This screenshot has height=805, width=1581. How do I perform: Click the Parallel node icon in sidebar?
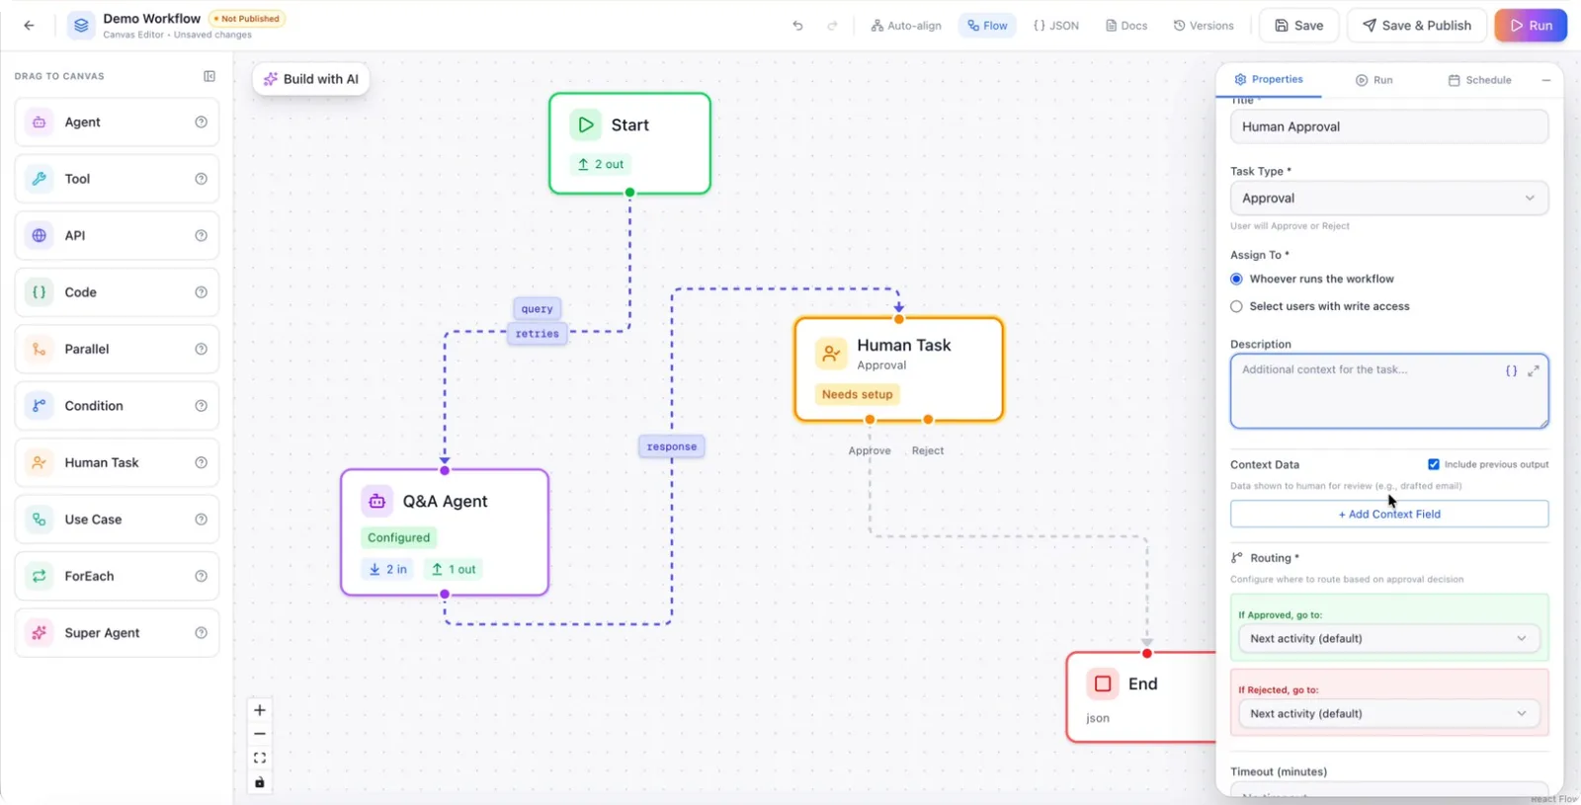(x=40, y=349)
